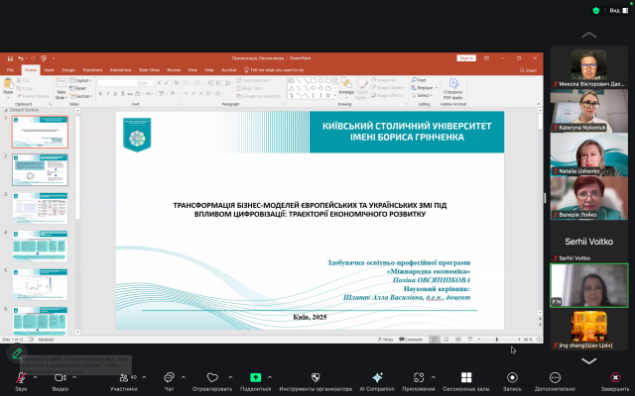Open the Участники participants panel
This screenshot has height=396, width=635.
pyautogui.click(x=121, y=378)
